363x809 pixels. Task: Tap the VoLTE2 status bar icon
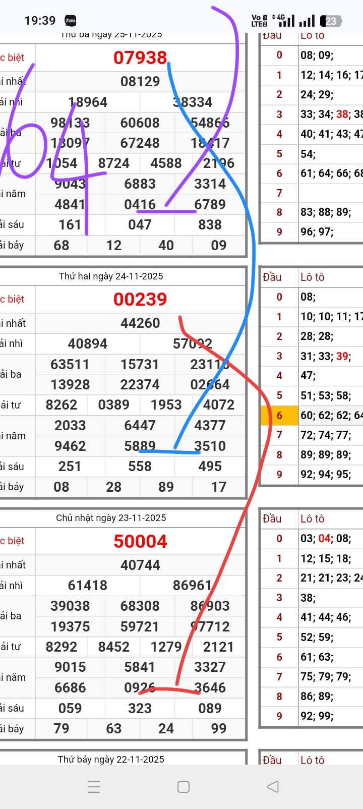pos(259,21)
